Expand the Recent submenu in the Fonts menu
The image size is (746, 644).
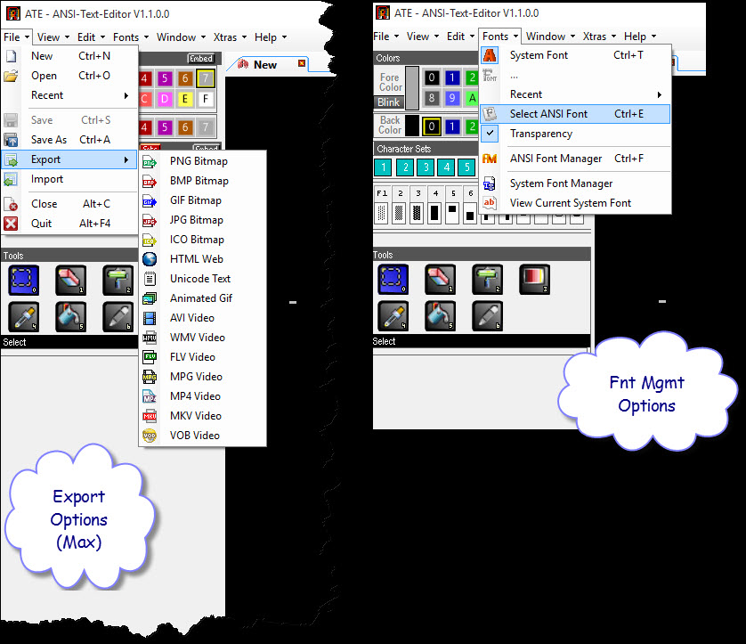pyautogui.click(x=526, y=94)
